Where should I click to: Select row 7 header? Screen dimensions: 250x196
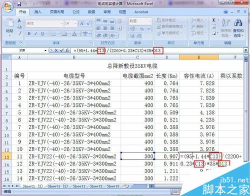pyautogui.click(x=6, y=113)
